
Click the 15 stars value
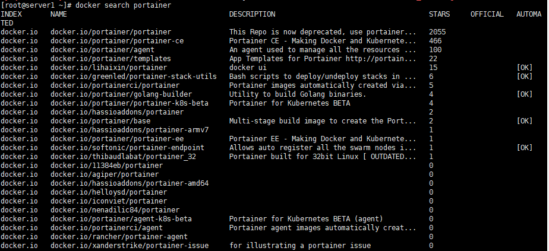(x=433, y=68)
